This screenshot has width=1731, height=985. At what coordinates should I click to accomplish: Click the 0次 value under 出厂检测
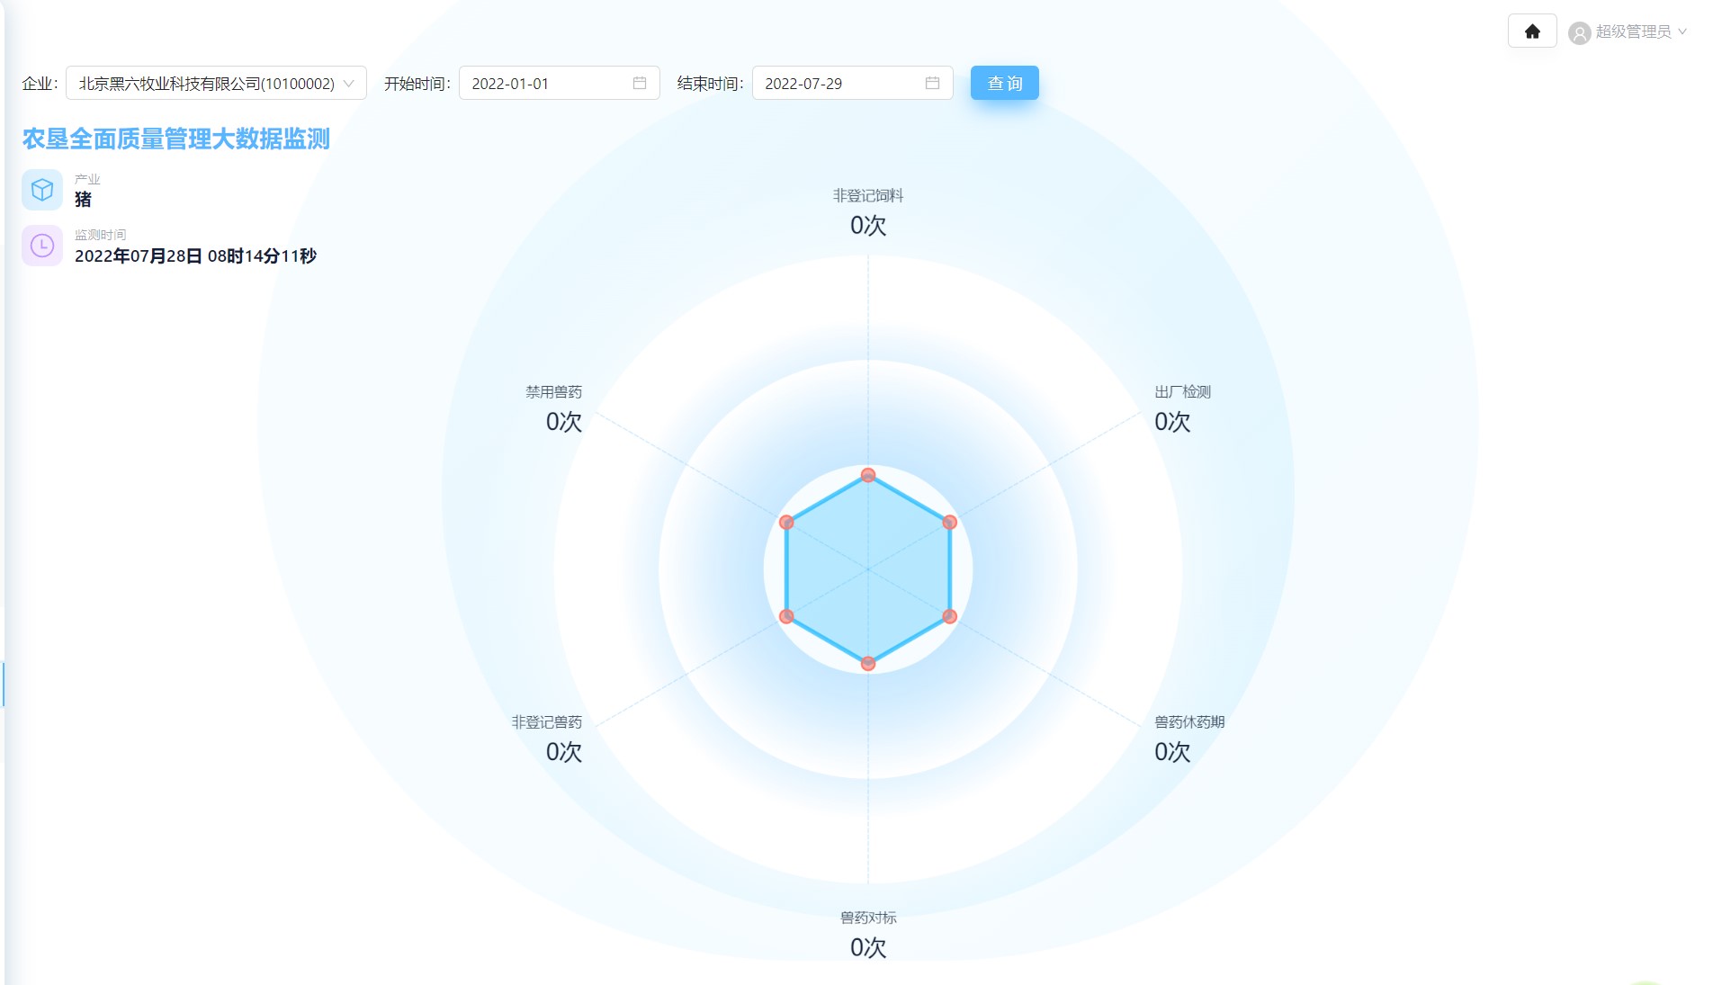1172,422
